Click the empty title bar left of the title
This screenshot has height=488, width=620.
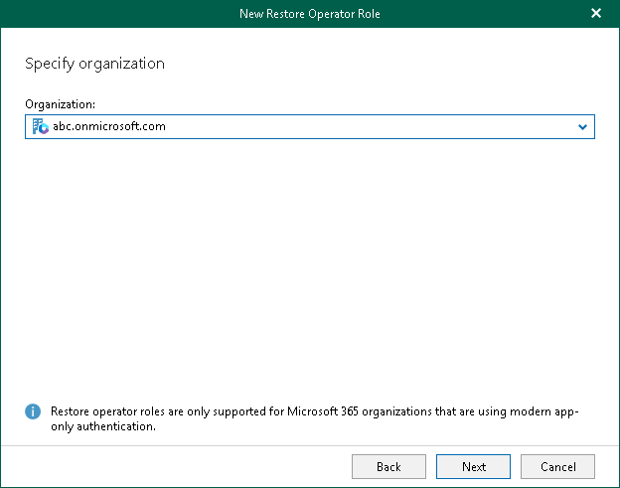click(x=109, y=14)
